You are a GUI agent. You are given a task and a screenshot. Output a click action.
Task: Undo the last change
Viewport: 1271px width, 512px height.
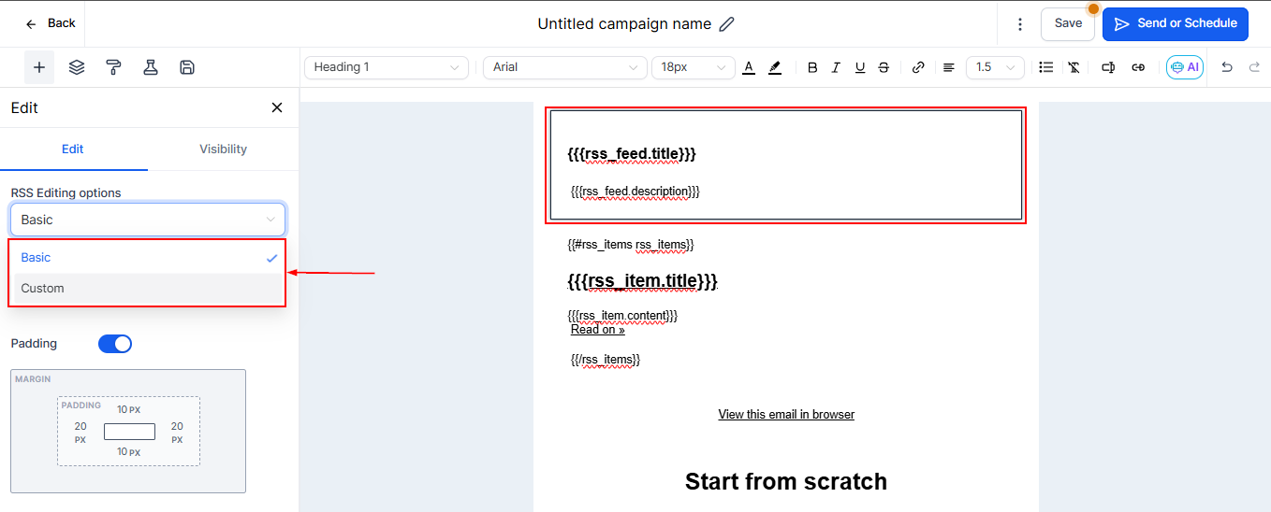[1227, 67]
